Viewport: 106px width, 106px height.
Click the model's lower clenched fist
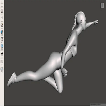tap(65, 72)
